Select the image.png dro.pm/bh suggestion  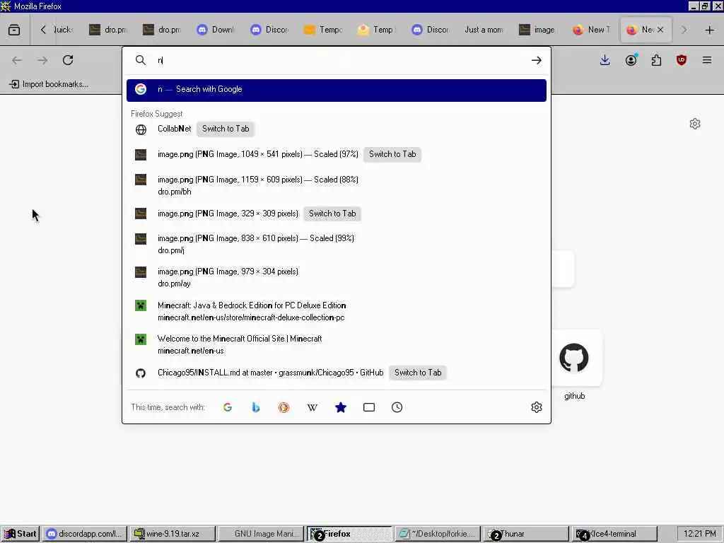click(336, 185)
